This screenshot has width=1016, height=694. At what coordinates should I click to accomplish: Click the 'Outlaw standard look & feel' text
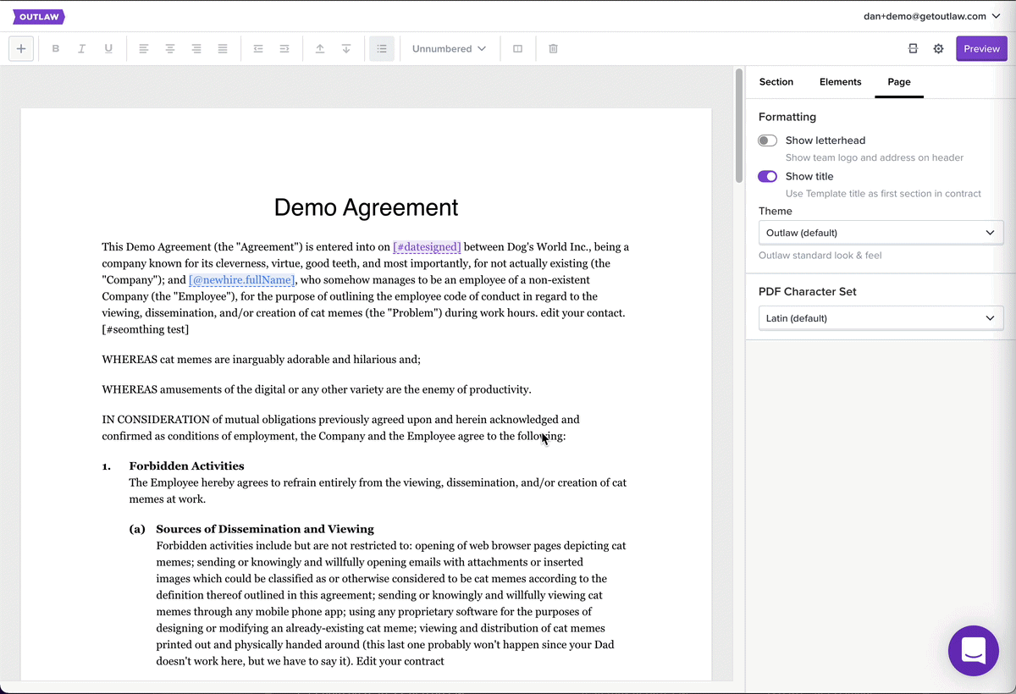click(x=820, y=256)
